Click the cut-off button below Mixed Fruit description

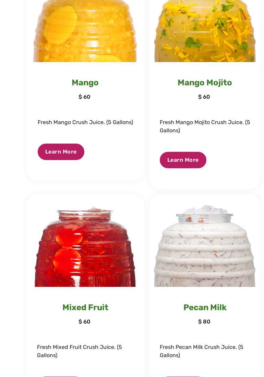point(61,376)
